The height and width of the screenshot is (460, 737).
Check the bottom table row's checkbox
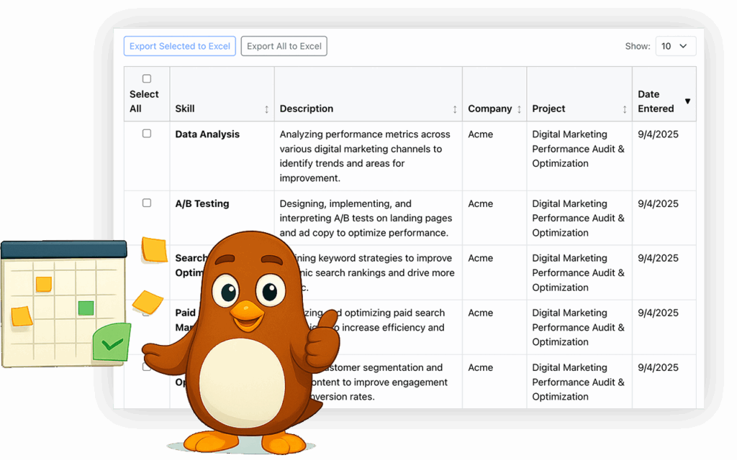pyautogui.click(x=147, y=366)
